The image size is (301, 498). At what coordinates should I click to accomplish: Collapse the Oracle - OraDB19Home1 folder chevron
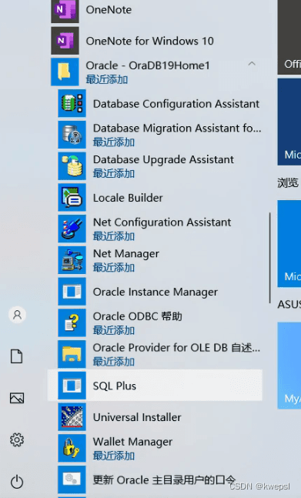(x=252, y=64)
